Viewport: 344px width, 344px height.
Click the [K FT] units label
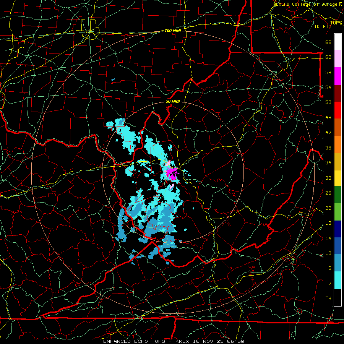(323, 26)
